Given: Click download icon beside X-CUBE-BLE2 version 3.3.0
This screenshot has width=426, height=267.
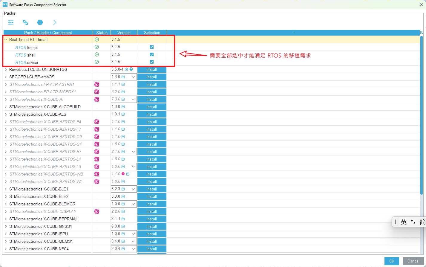Looking at the screenshot, I should tap(123, 196).
